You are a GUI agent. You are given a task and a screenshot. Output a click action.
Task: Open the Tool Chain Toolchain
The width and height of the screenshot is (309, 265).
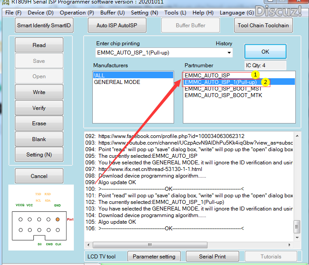coord(263,25)
